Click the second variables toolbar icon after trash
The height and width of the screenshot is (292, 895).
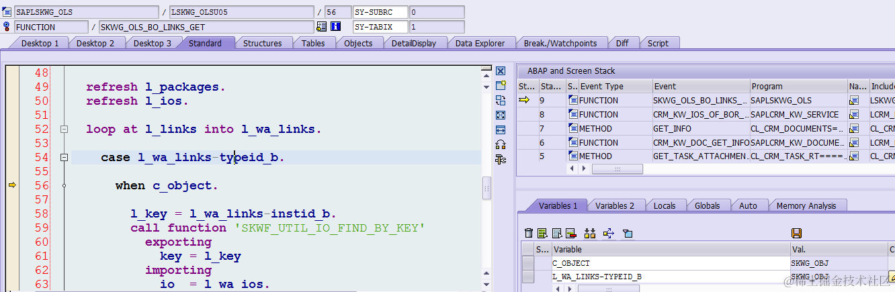point(543,233)
